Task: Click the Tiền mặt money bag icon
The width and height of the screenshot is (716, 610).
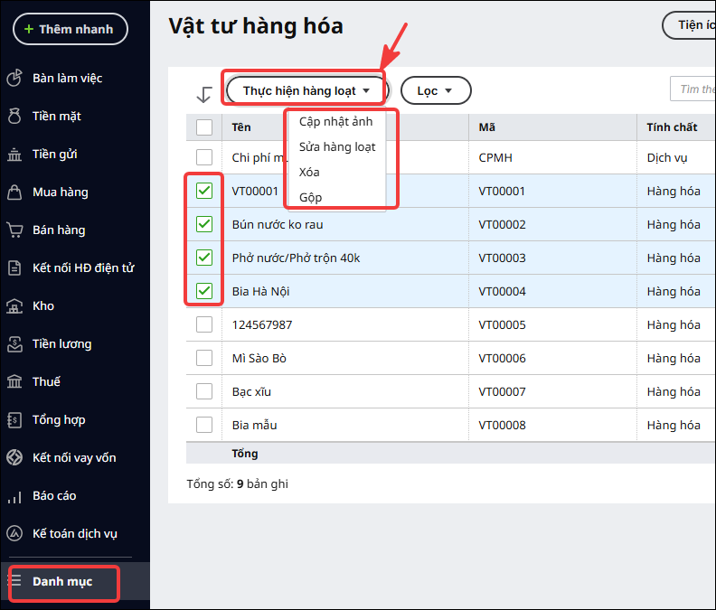Action: 14,116
